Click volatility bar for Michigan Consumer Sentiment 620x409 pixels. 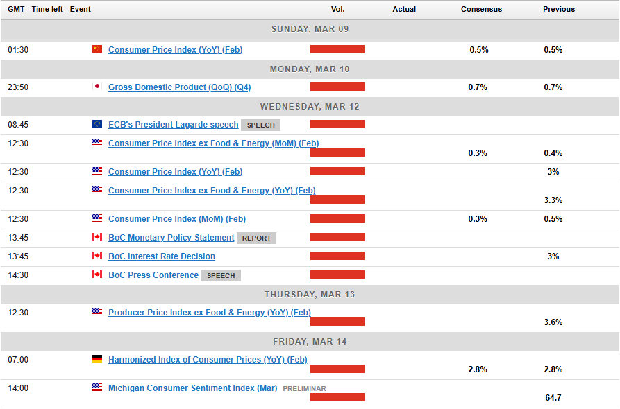tap(337, 397)
